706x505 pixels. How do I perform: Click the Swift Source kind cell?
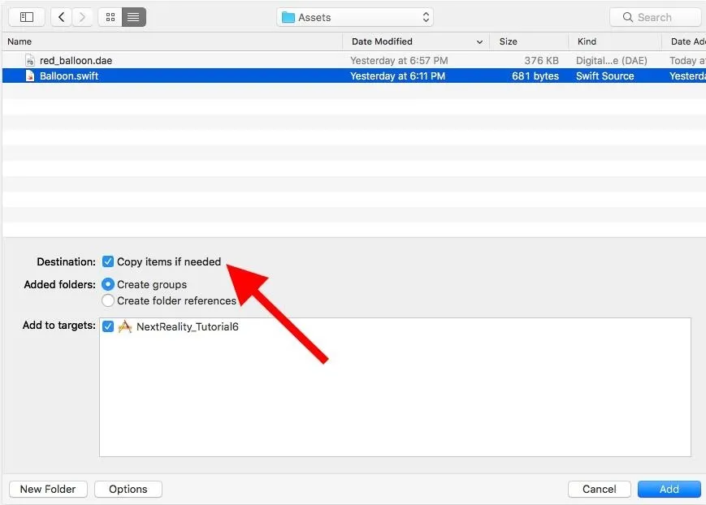(x=604, y=76)
